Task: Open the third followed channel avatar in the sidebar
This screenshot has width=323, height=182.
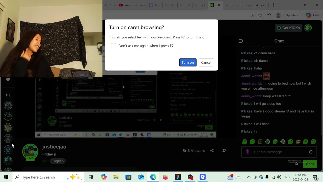Action: (8, 127)
